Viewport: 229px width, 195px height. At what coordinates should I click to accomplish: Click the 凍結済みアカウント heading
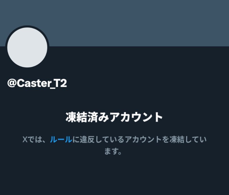click(114, 117)
